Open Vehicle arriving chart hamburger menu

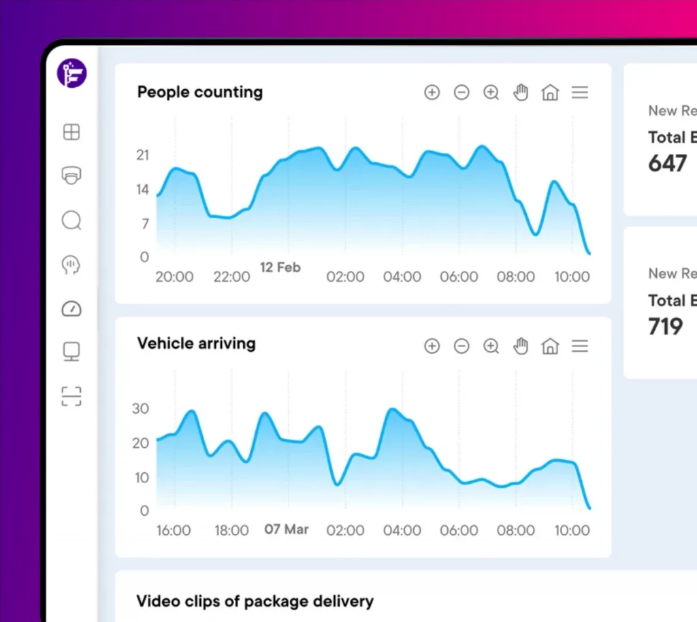point(580,346)
